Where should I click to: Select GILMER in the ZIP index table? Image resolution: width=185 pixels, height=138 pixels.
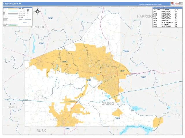pos(164,21)
